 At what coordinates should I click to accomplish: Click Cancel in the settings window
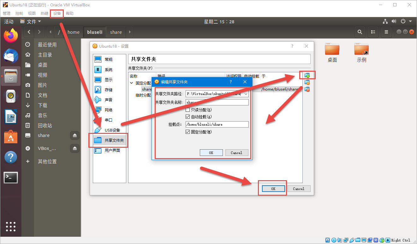(299, 188)
